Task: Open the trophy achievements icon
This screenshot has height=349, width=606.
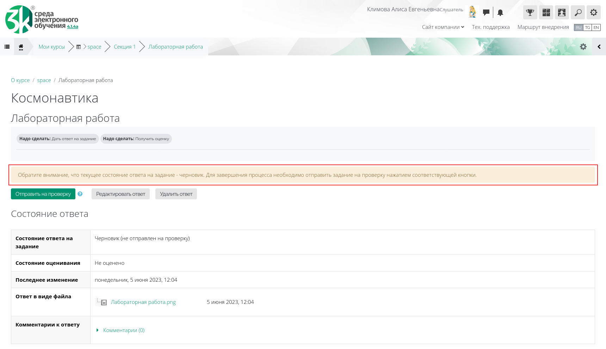Action: (530, 13)
